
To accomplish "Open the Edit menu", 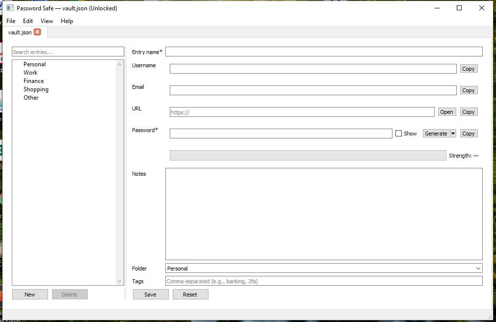I will 27,21.
